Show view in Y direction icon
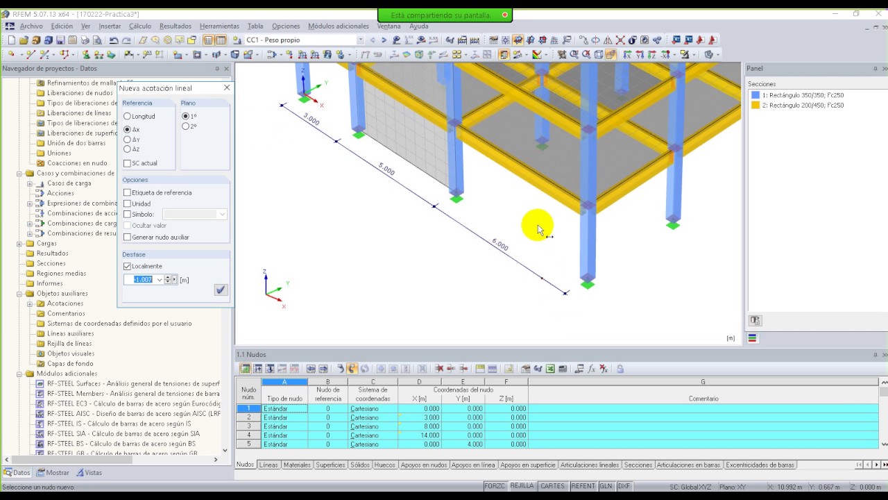The height and width of the screenshot is (500, 888). [640, 54]
